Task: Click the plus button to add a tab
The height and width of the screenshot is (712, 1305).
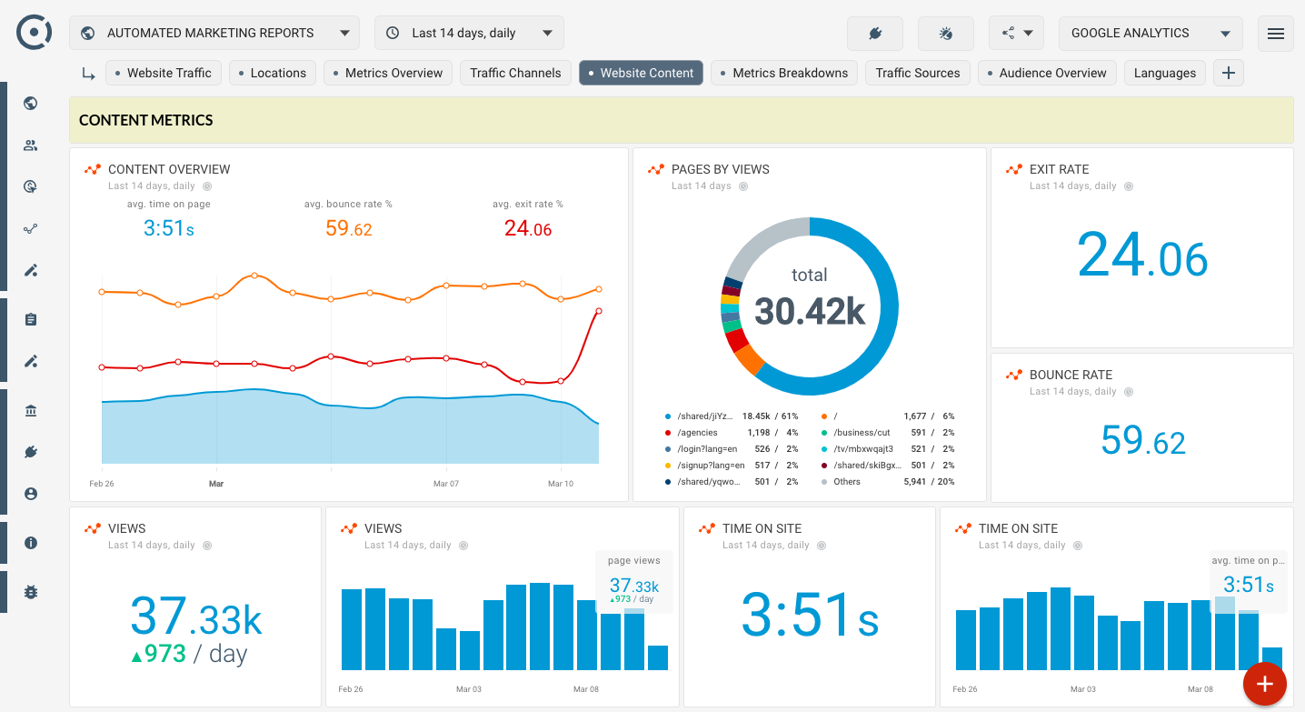Action: point(1228,72)
